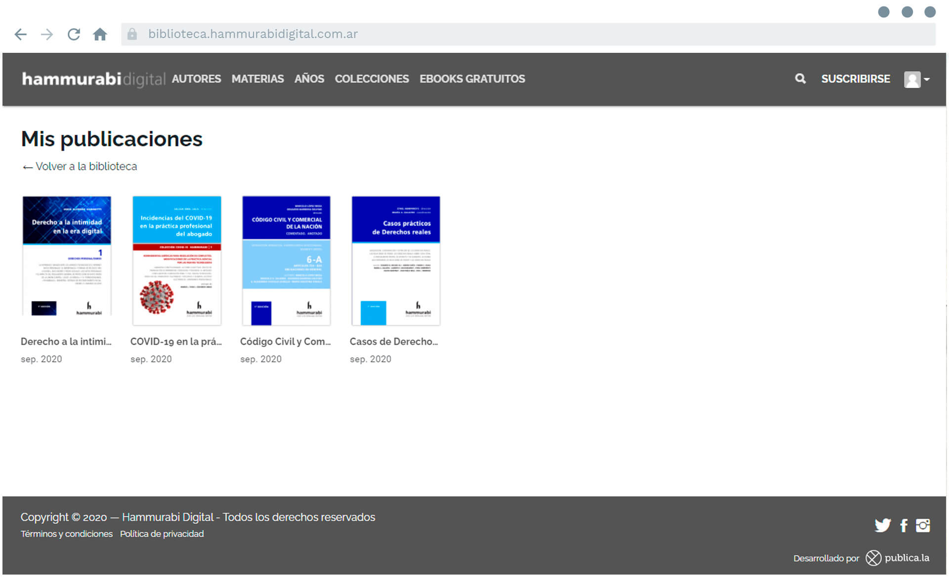Click the publica.la logo link
This screenshot has width=949, height=579.
click(898, 558)
